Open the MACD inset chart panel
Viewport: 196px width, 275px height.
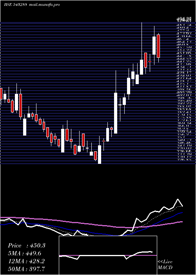tap(108, 255)
